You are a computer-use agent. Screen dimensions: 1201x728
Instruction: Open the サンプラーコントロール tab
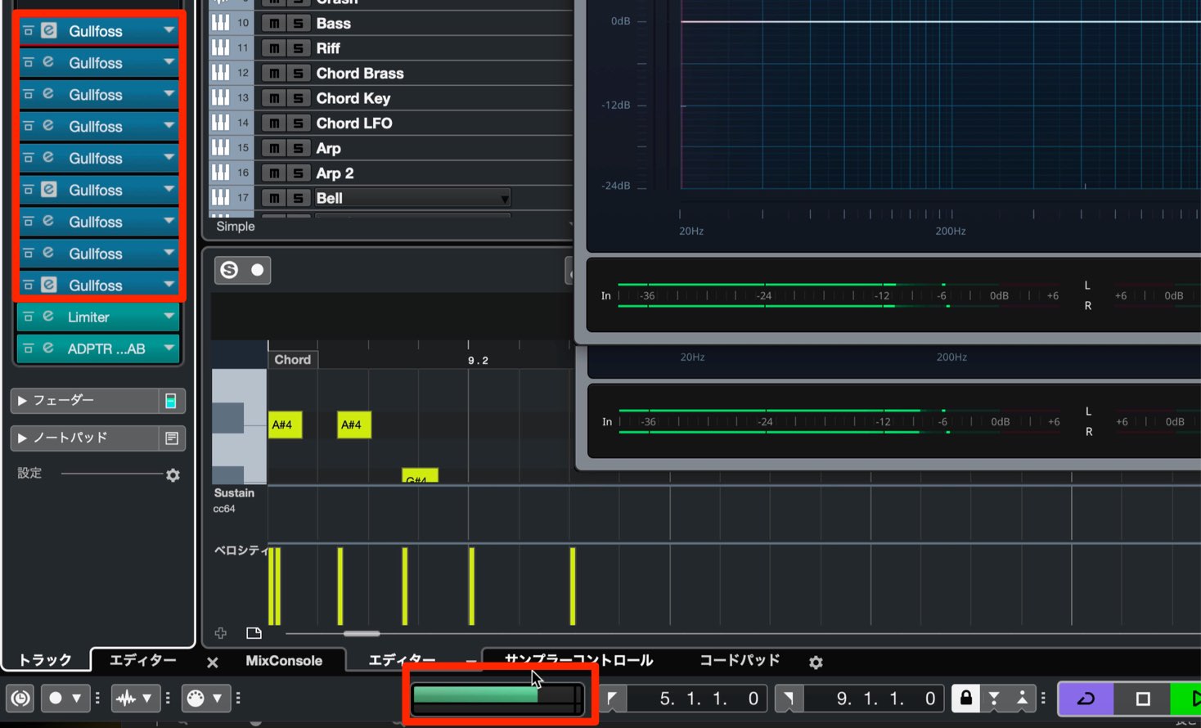pyautogui.click(x=578, y=659)
